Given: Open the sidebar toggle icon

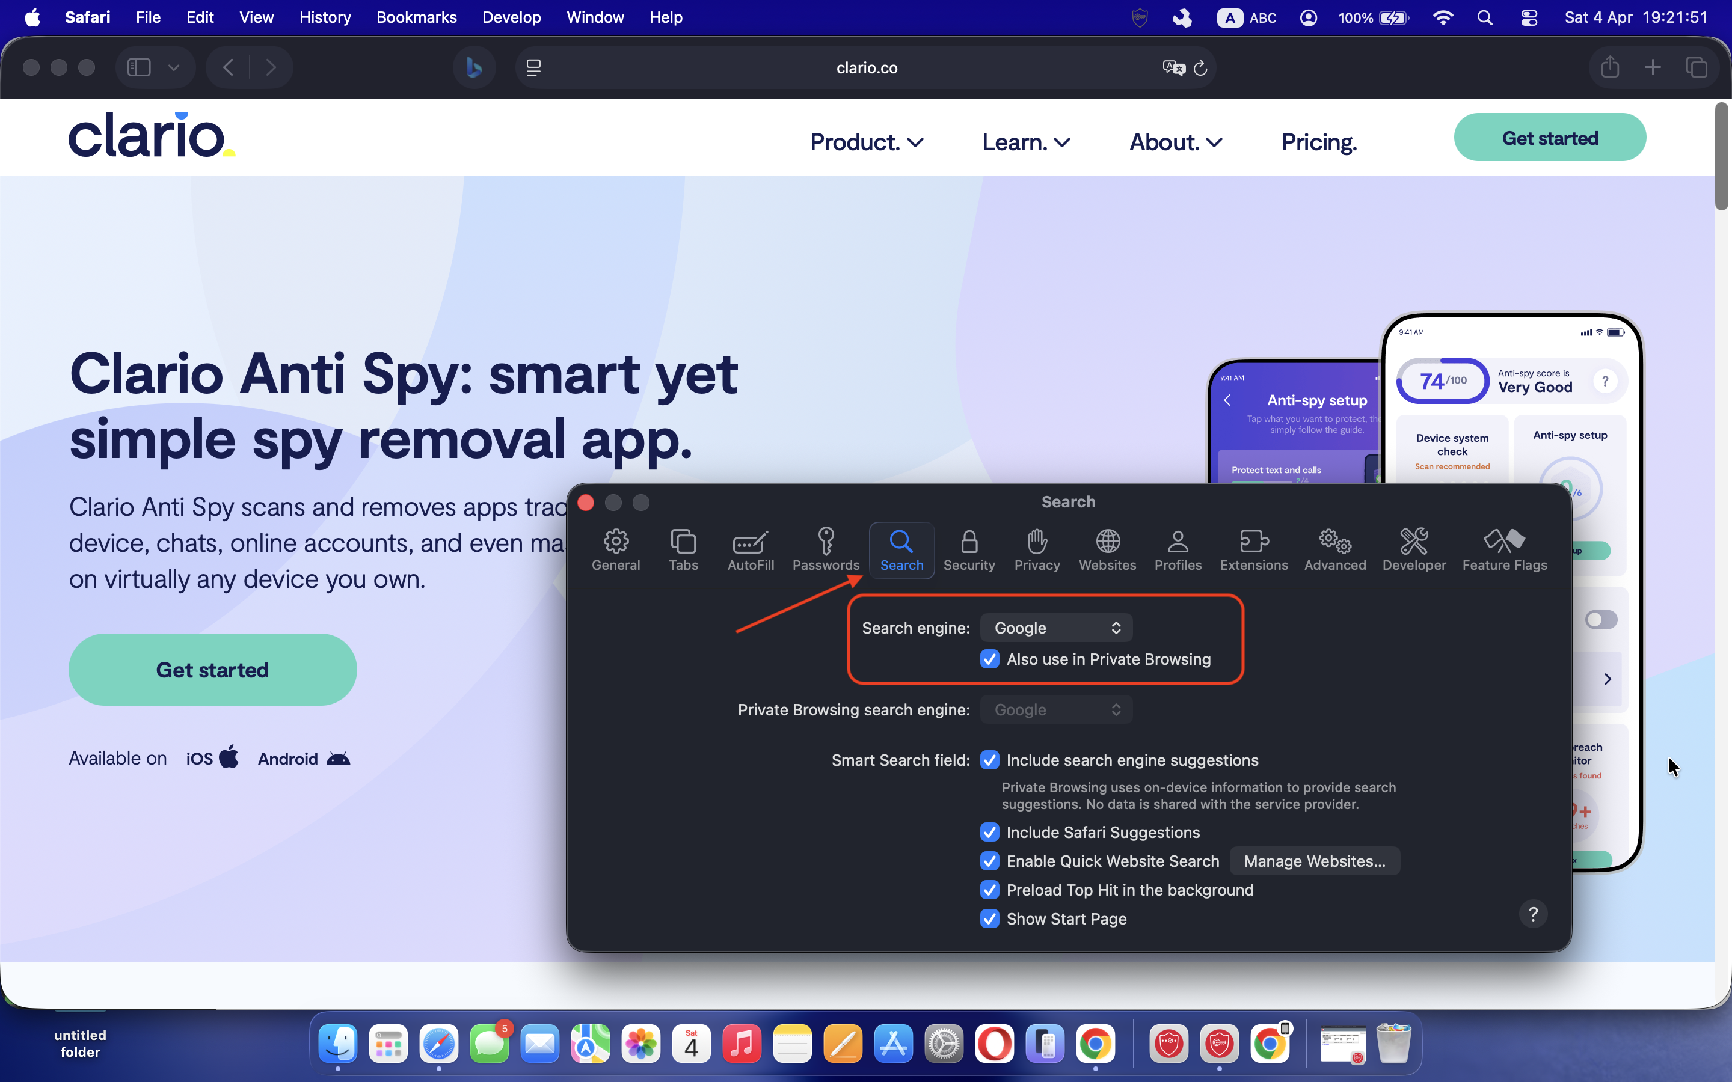Looking at the screenshot, I should [x=139, y=67].
